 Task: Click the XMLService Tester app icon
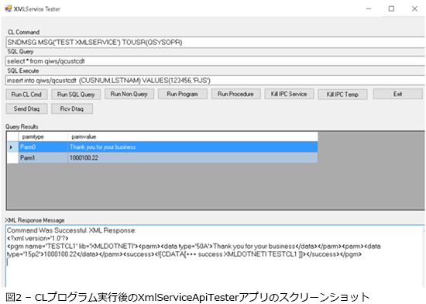pos(9,9)
